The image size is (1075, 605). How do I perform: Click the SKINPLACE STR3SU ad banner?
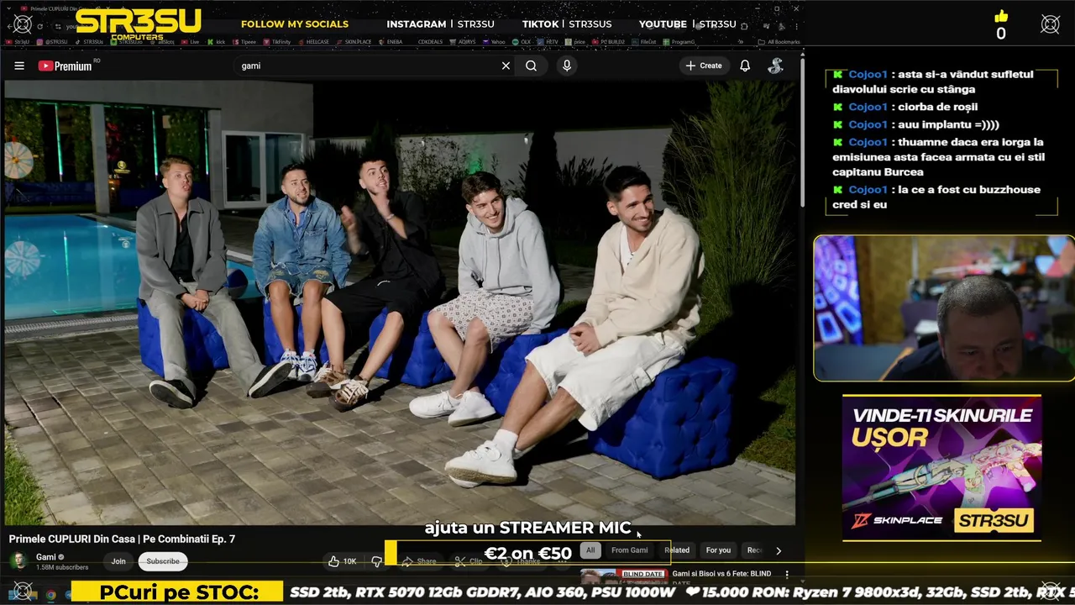coord(941,468)
